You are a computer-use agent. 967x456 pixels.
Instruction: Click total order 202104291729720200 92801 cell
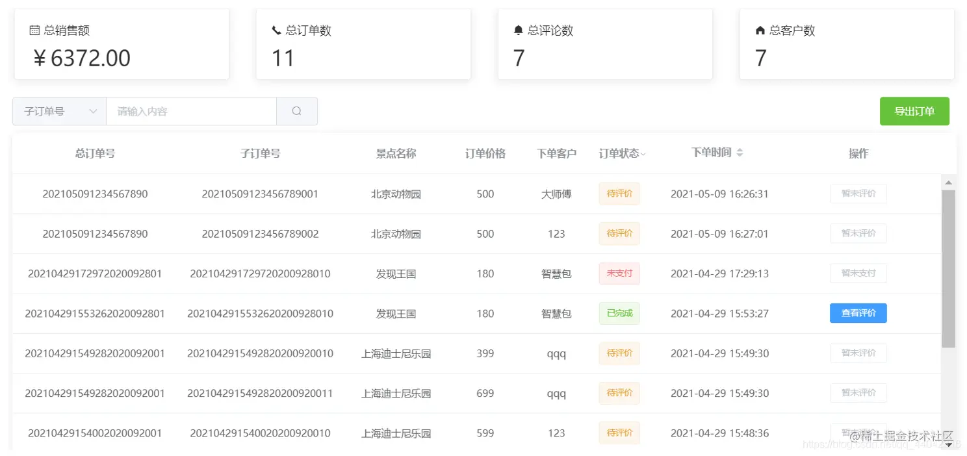(95, 274)
